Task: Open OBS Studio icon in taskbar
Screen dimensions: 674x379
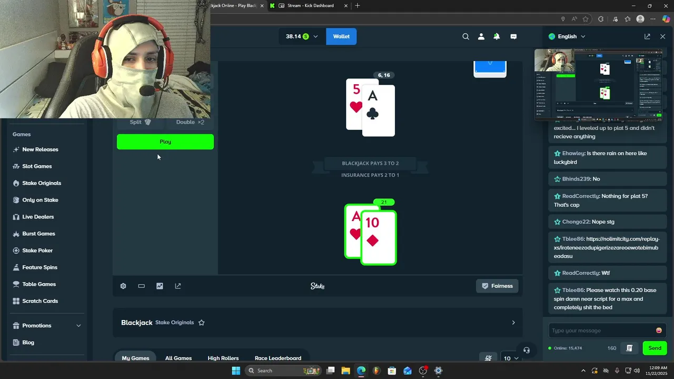Action: (x=423, y=371)
